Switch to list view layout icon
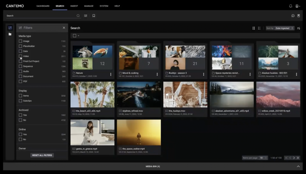This screenshot has width=306, height=174. (259, 28)
